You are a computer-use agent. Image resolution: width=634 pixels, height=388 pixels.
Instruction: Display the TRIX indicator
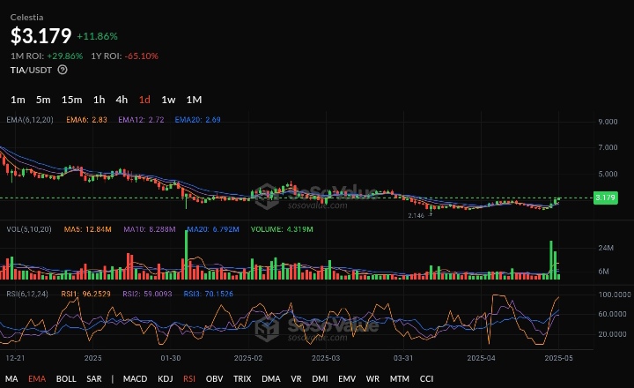point(242,379)
